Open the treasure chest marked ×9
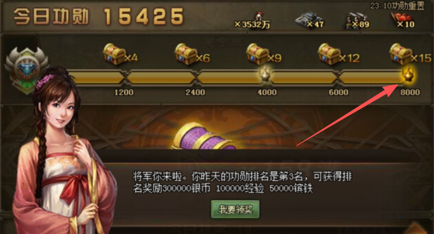This screenshot has width=434, height=234. [257, 54]
